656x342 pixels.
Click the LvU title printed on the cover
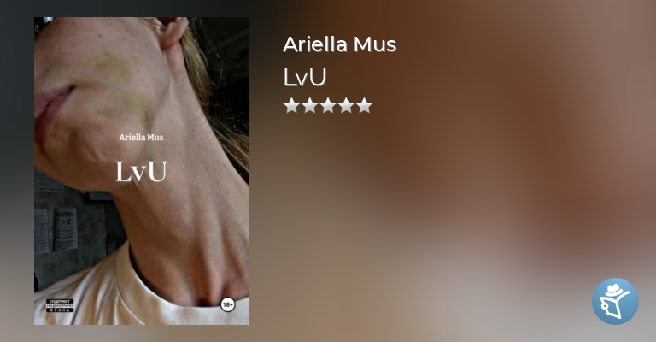tap(142, 172)
